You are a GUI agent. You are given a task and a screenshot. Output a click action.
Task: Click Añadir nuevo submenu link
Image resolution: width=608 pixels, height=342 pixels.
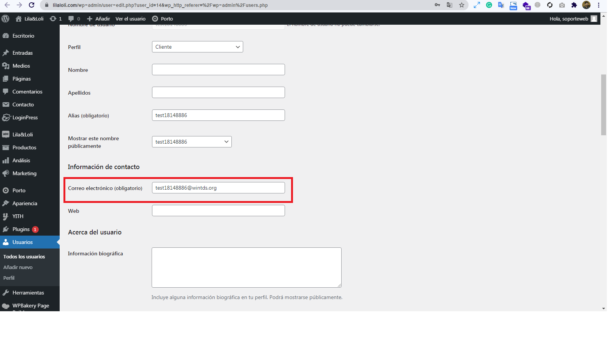(18, 267)
